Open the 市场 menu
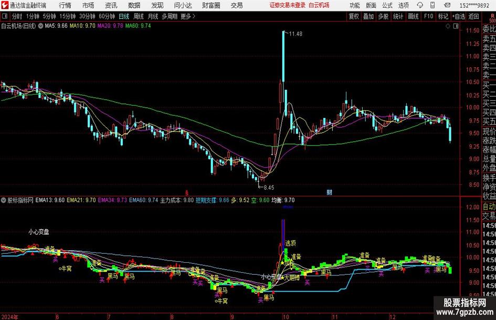 click(x=88, y=5)
